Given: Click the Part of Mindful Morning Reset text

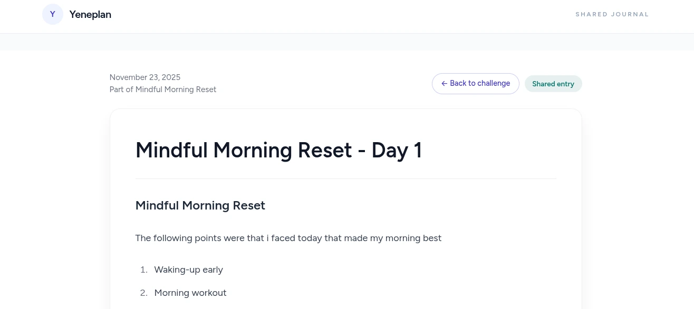Looking at the screenshot, I should tap(163, 89).
